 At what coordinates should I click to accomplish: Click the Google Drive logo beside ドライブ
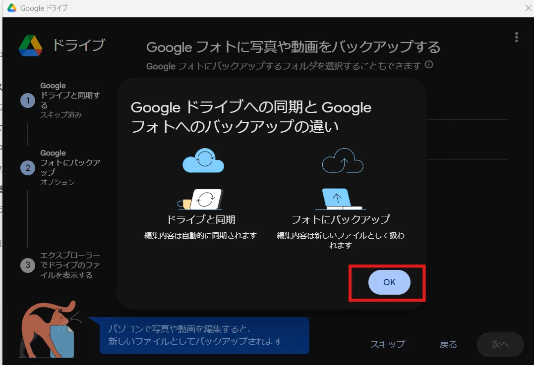pos(31,46)
